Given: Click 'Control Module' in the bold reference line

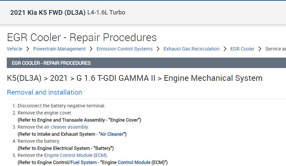Looking at the screenshot, I should (134, 162).
